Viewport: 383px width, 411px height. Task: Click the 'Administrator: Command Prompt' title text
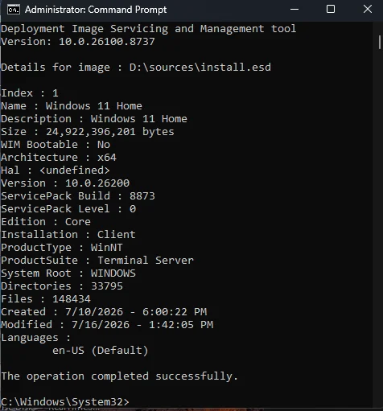click(x=96, y=10)
